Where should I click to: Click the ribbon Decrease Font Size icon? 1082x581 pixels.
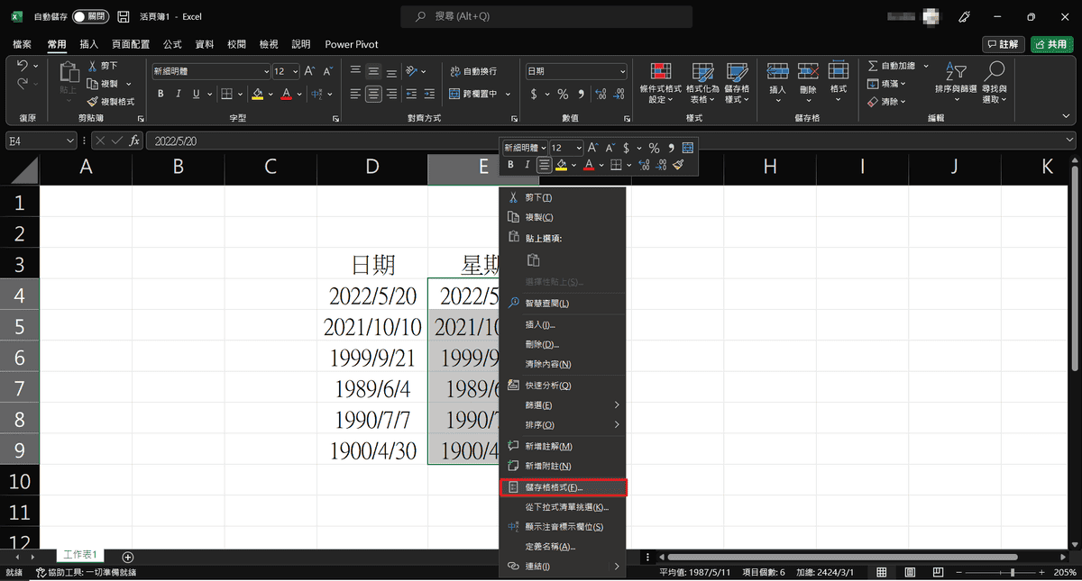pyautogui.click(x=326, y=71)
